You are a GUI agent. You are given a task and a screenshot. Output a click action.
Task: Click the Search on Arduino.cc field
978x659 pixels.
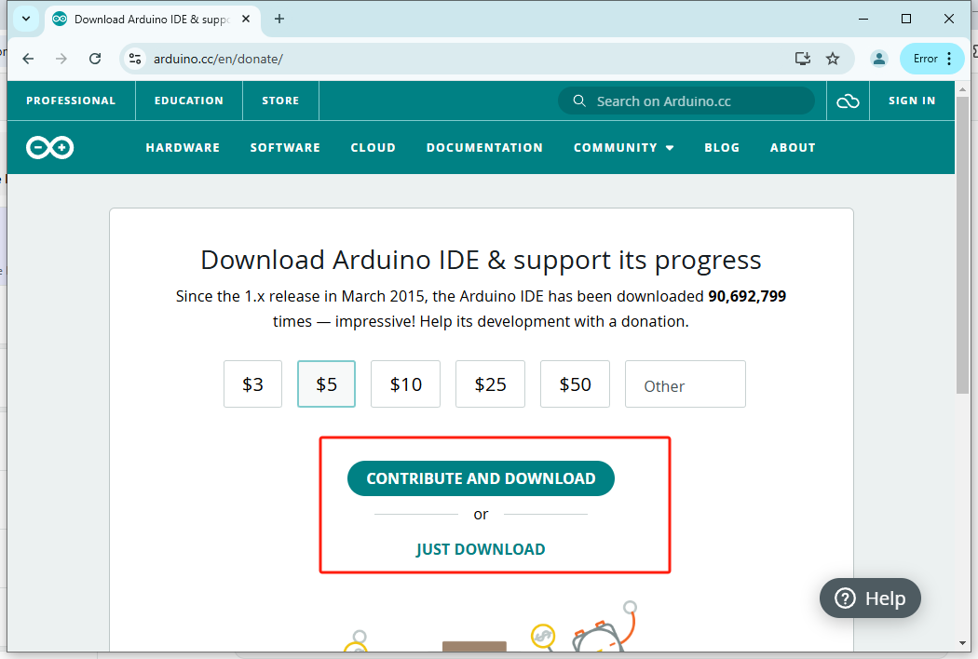pyautogui.click(x=686, y=101)
